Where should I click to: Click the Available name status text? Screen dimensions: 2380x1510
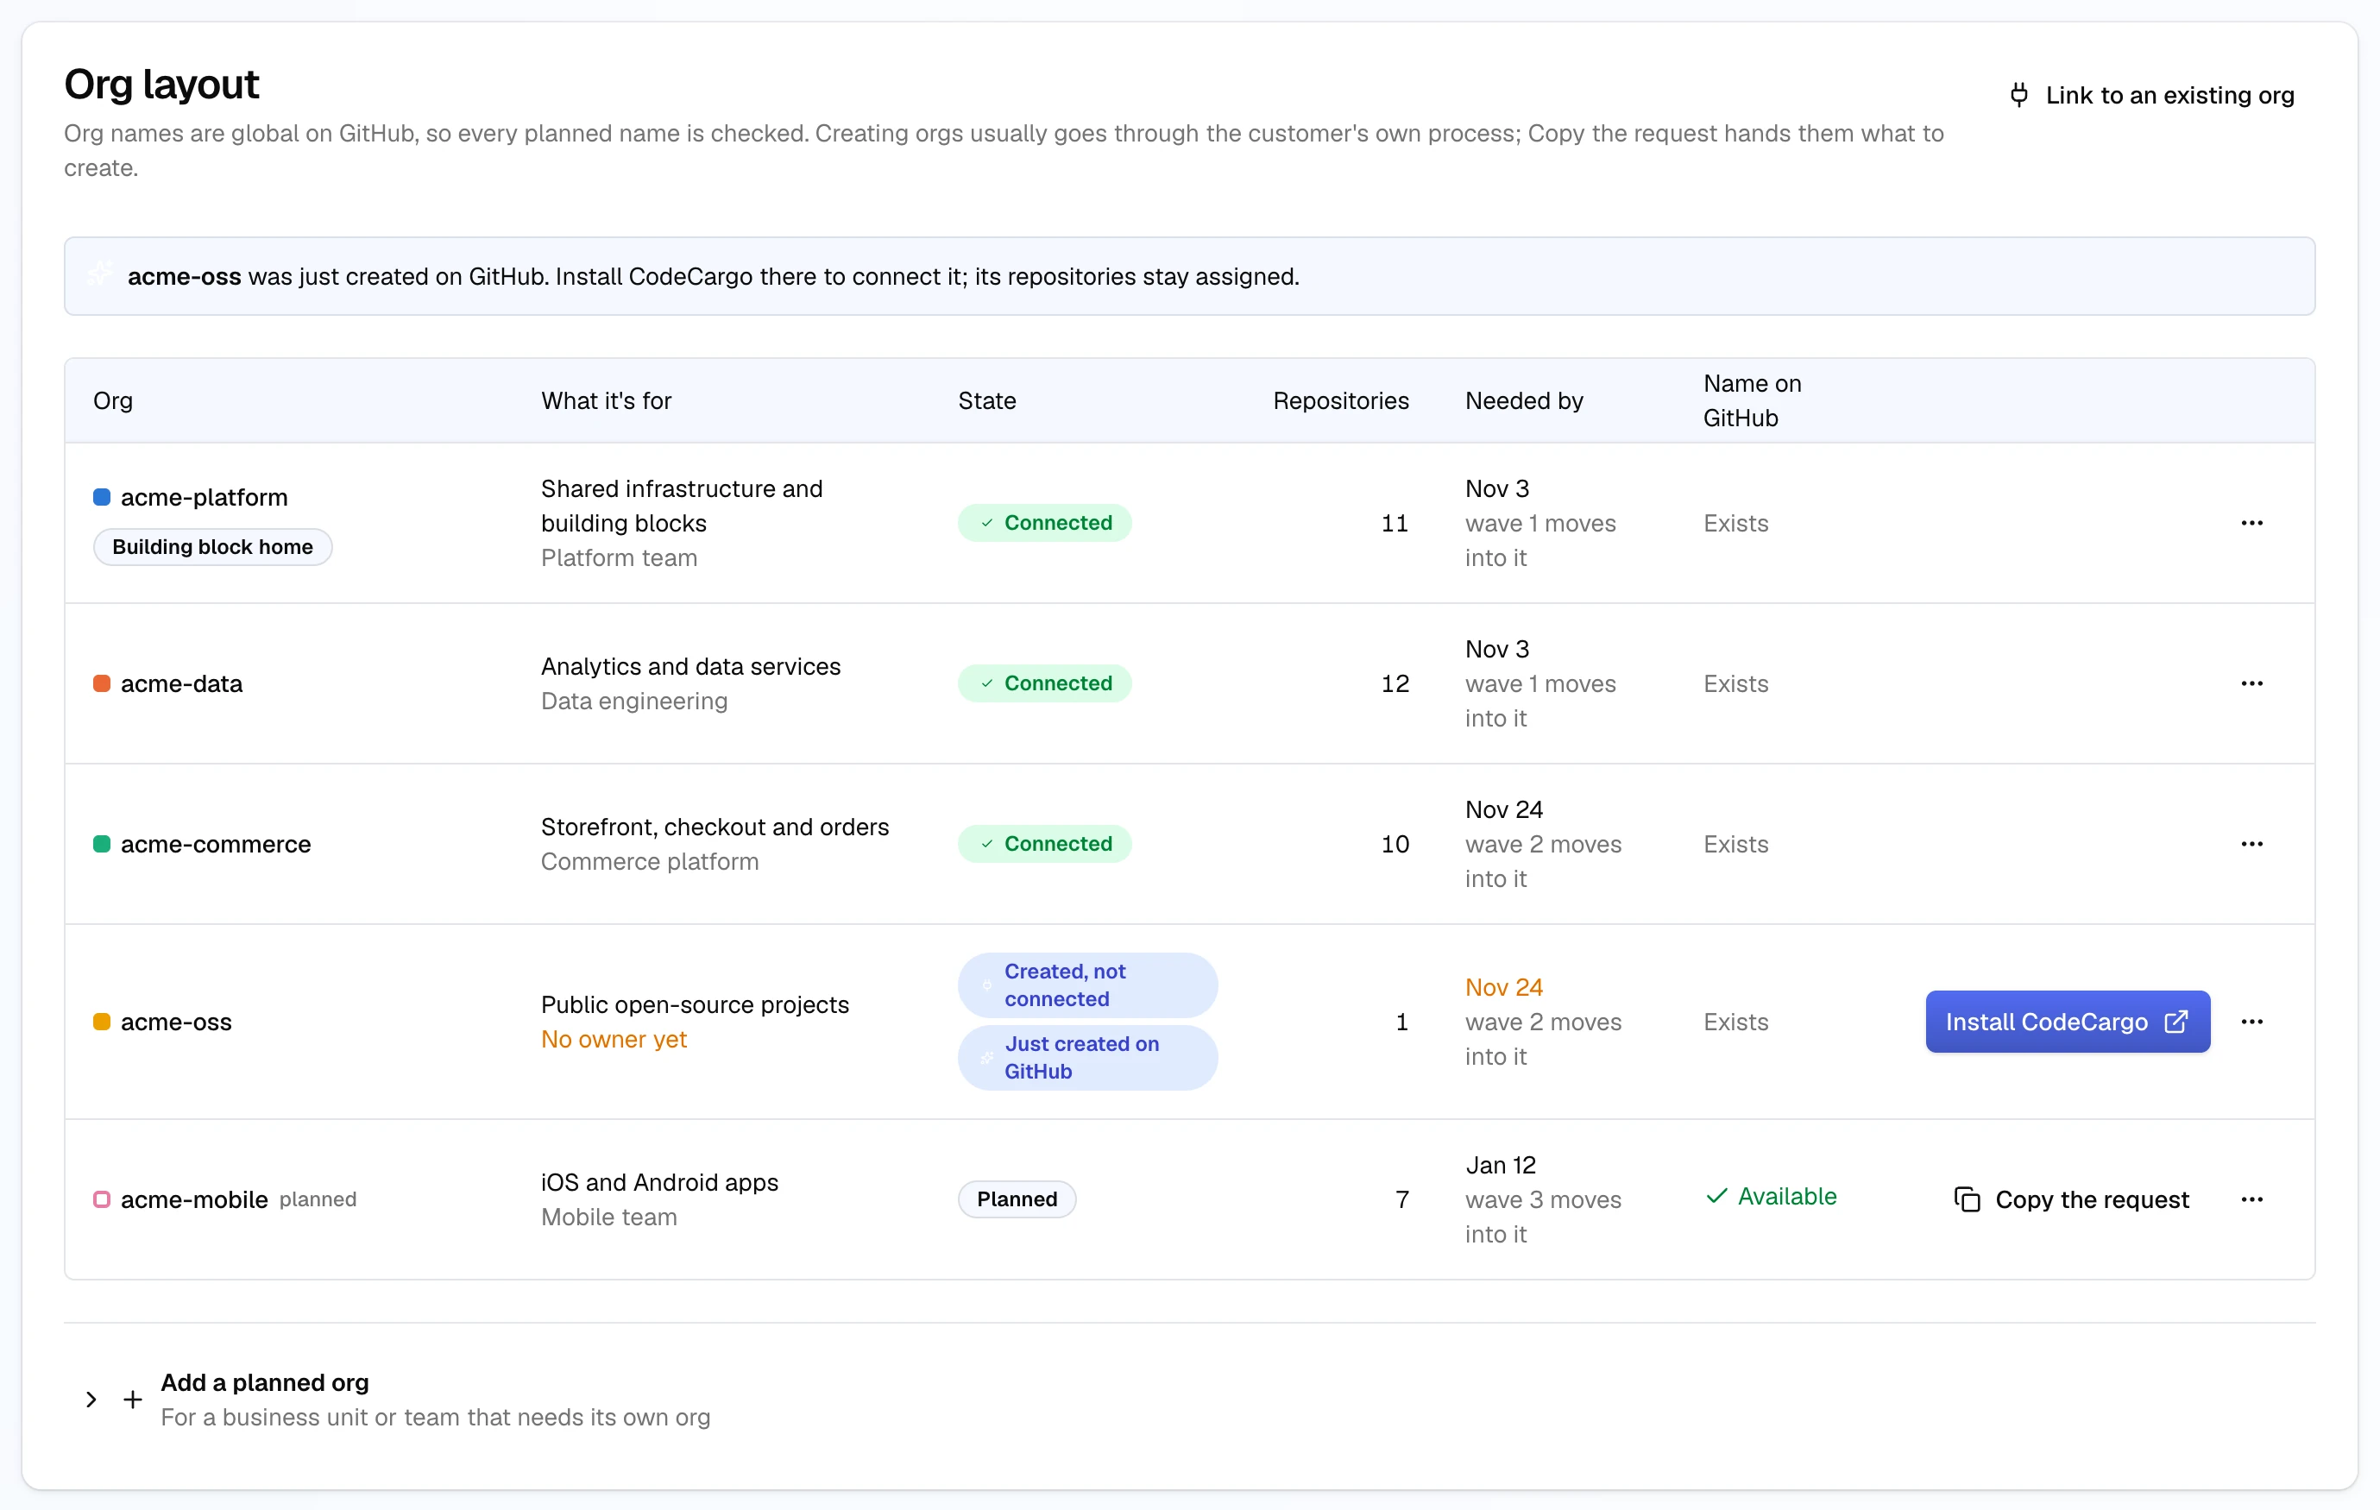point(1787,1196)
